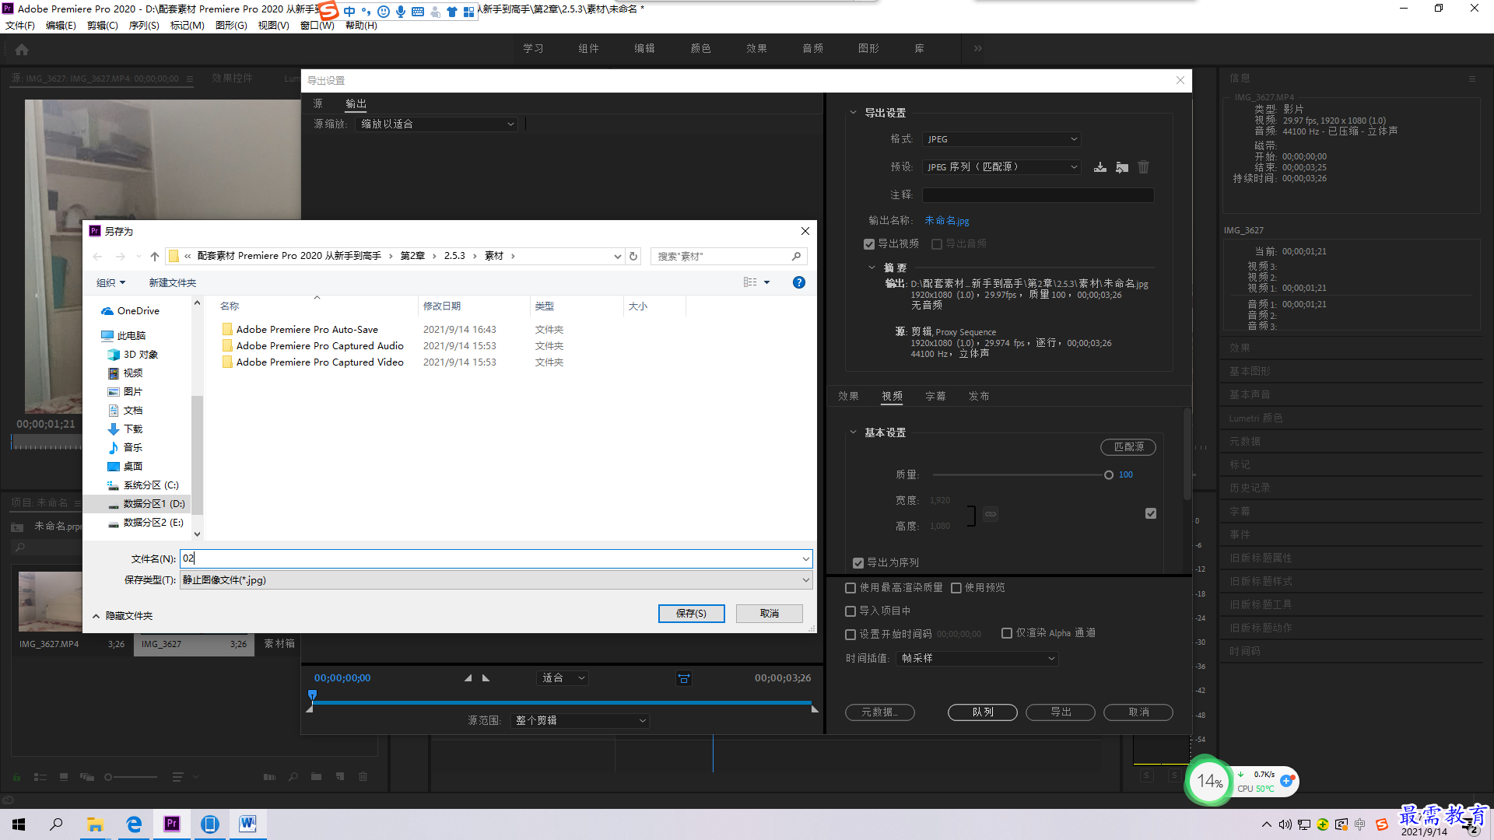Click the export preview playhead

pyautogui.click(x=313, y=695)
